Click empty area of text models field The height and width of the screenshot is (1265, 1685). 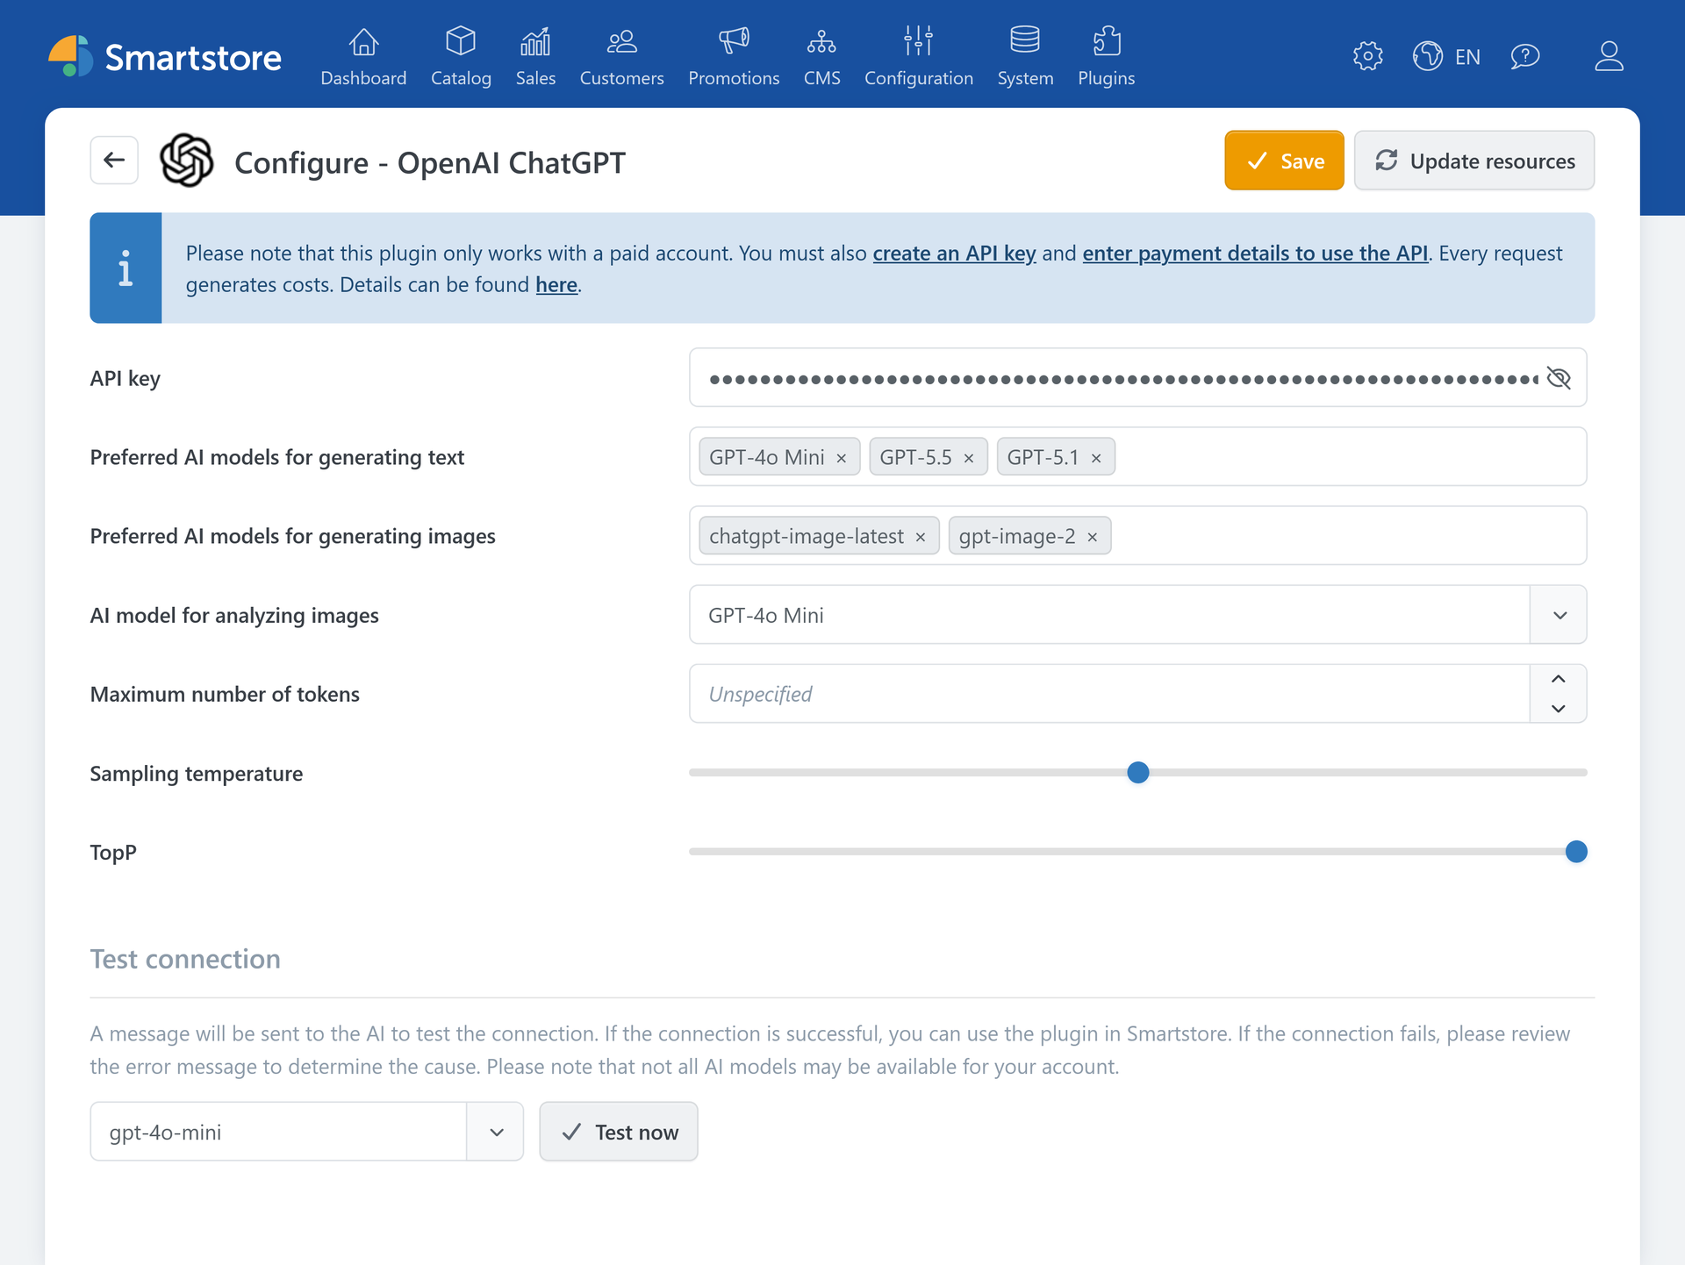tap(1352, 457)
